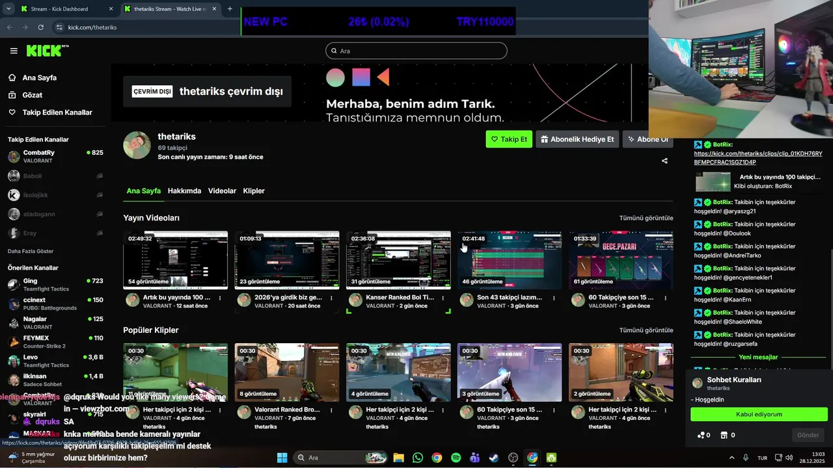833x468 pixels.
Task: Open the Ging recommended channel
Action: 55,285
